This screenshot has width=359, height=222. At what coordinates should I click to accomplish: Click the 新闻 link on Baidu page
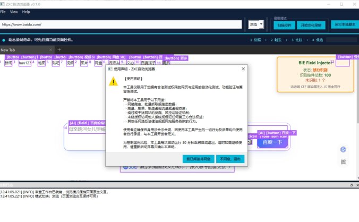pos(8,63)
